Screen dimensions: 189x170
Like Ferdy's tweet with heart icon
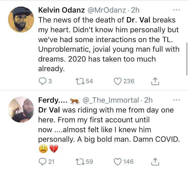coord(118,161)
